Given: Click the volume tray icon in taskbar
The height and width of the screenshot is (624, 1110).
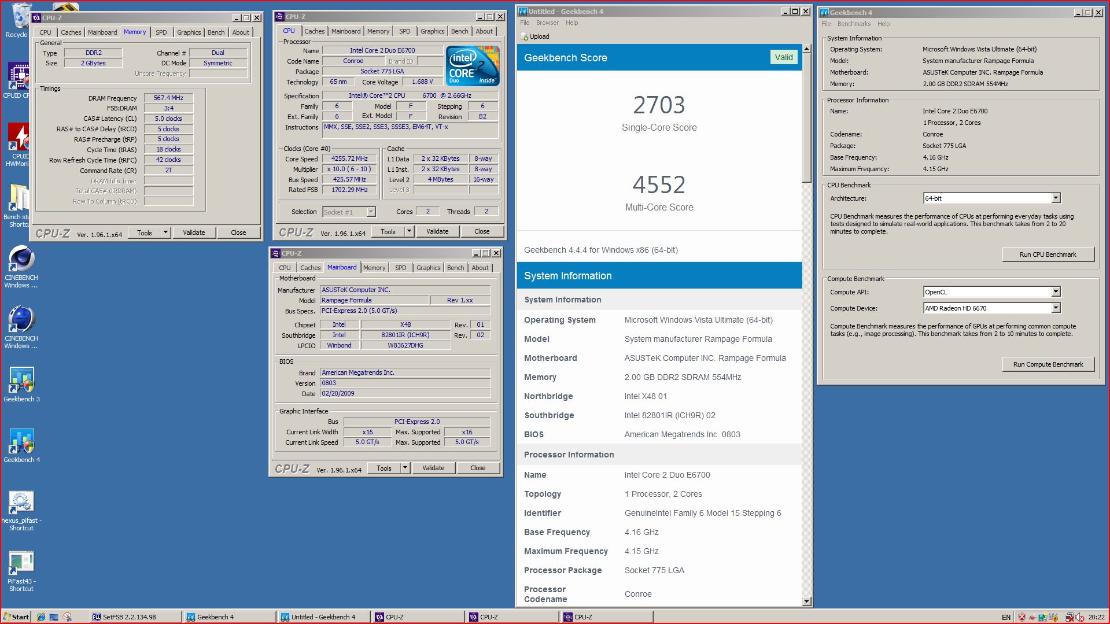Looking at the screenshot, I should coord(1079,617).
